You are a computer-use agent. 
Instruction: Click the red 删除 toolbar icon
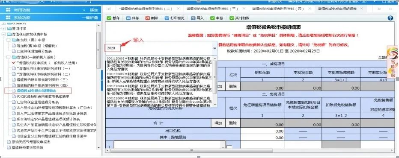pyautogui.click(x=148, y=18)
